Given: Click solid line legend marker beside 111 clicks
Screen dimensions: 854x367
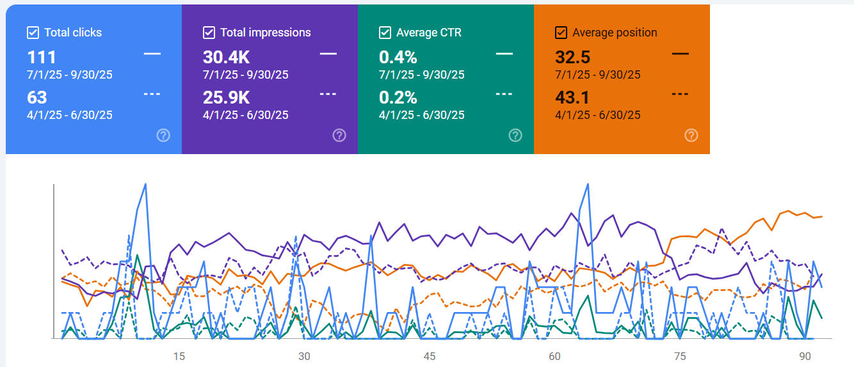Looking at the screenshot, I should coord(152,54).
